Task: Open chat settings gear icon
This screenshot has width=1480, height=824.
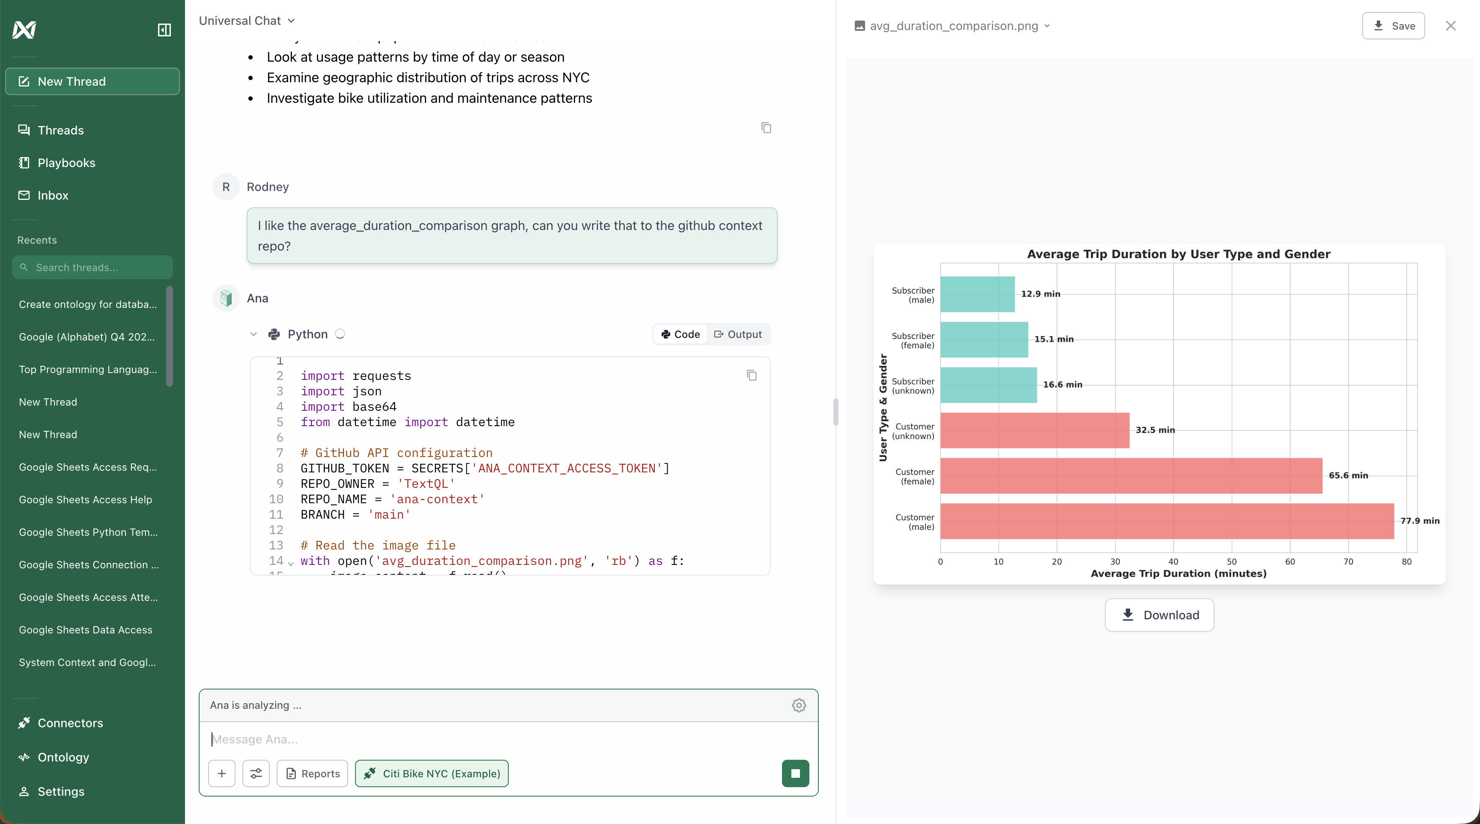Action: pos(799,705)
